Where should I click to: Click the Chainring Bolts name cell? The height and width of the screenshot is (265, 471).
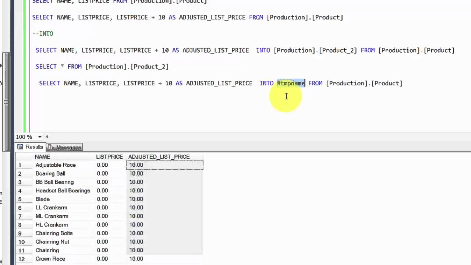point(64,233)
